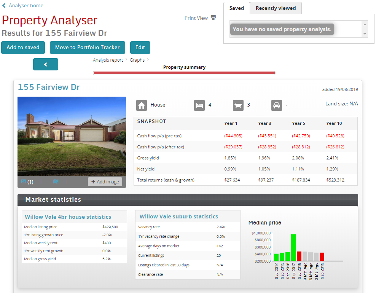Click the printer icon beside Print View
This screenshot has height=293, width=376.
click(214, 18)
